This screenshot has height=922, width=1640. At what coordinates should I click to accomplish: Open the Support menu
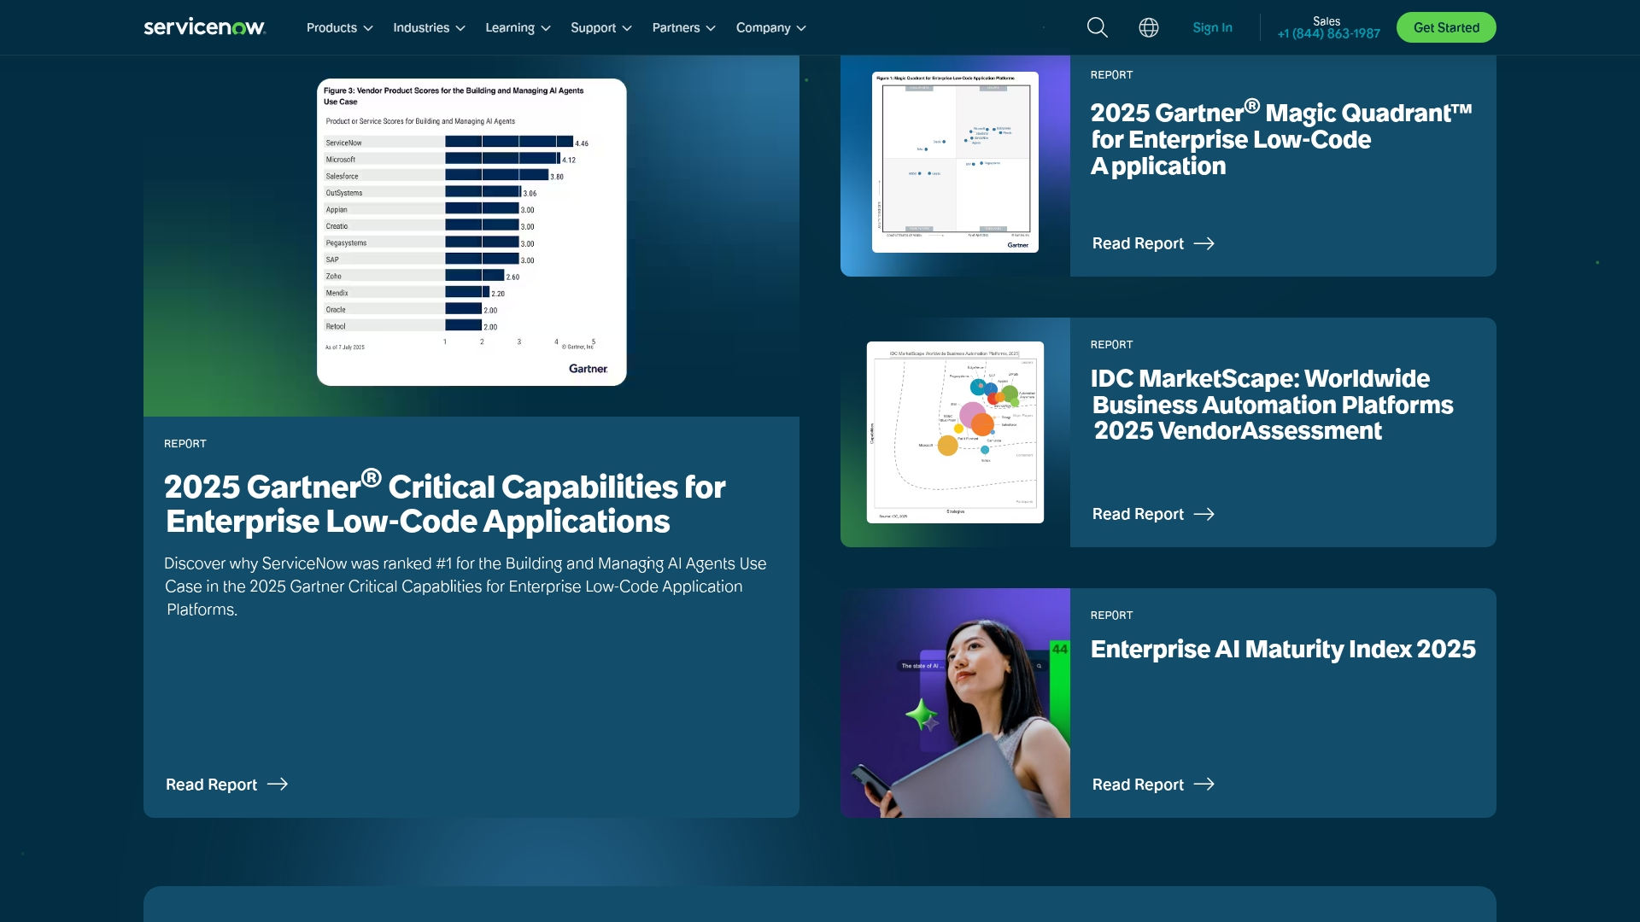coord(600,27)
